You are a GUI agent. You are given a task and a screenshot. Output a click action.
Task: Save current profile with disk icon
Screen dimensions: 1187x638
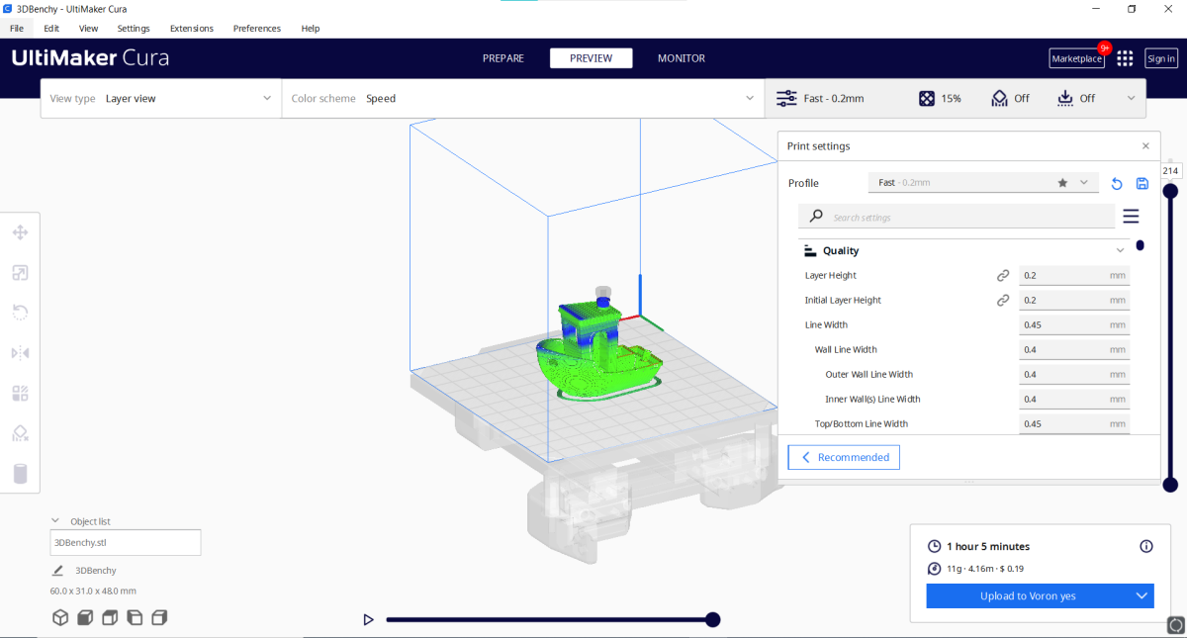click(x=1142, y=183)
